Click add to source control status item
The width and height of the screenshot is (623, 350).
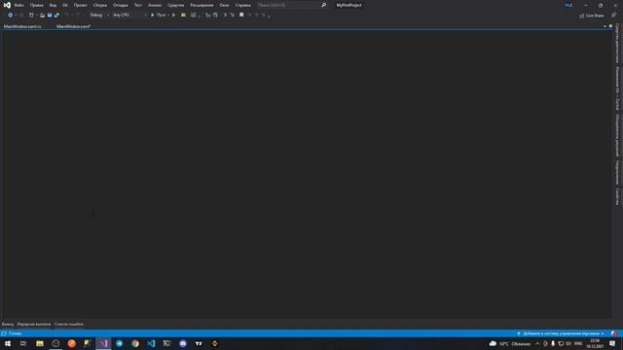[x=561, y=333]
